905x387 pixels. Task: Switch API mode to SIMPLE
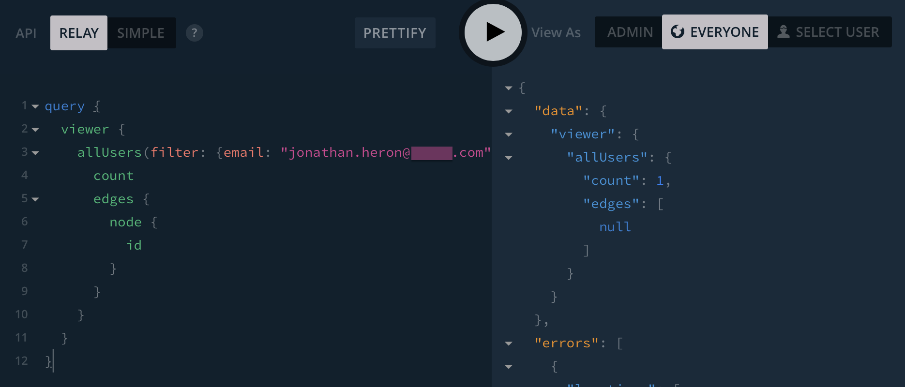[x=141, y=33]
